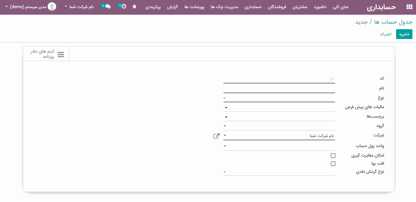This screenshot has height=202, width=416.
Task: Click the کد input field
Action: pos(279,79)
